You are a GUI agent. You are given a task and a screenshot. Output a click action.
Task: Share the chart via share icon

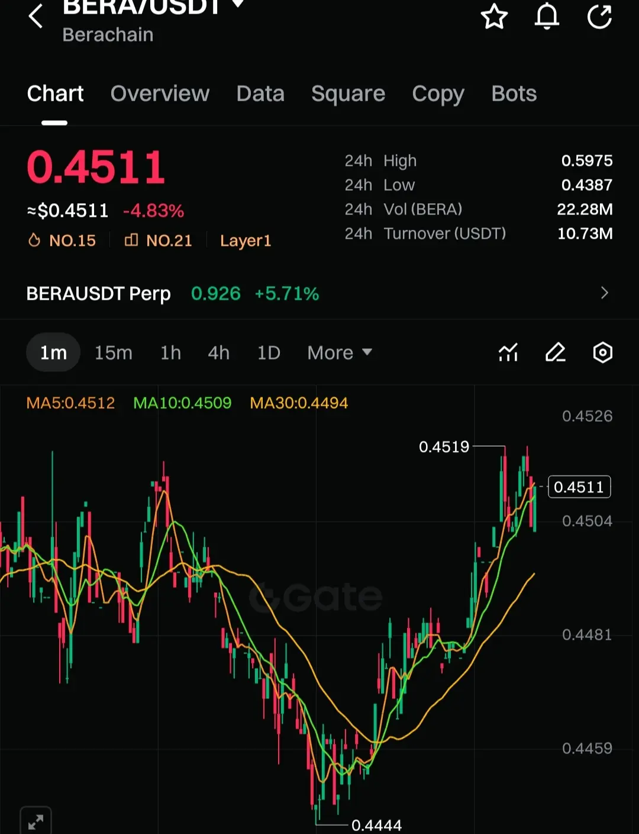click(x=599, y=16)
